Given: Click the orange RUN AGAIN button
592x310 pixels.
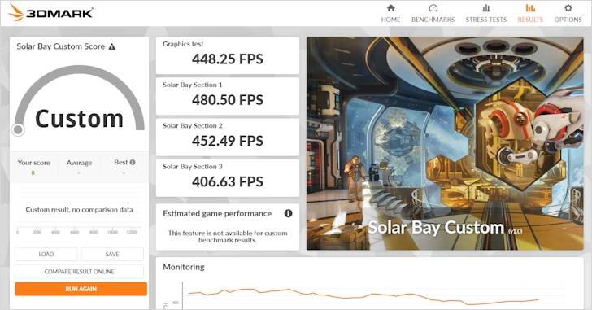Looking at the screenshot, I should (81, 289).
